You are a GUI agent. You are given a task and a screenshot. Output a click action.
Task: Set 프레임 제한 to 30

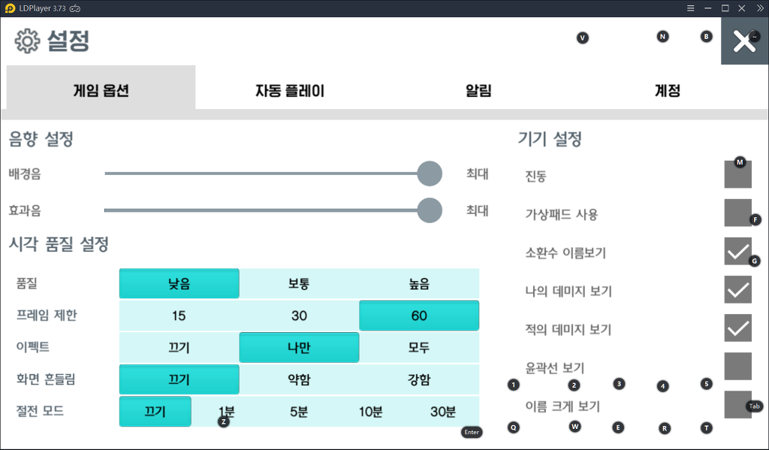(299, 316)
